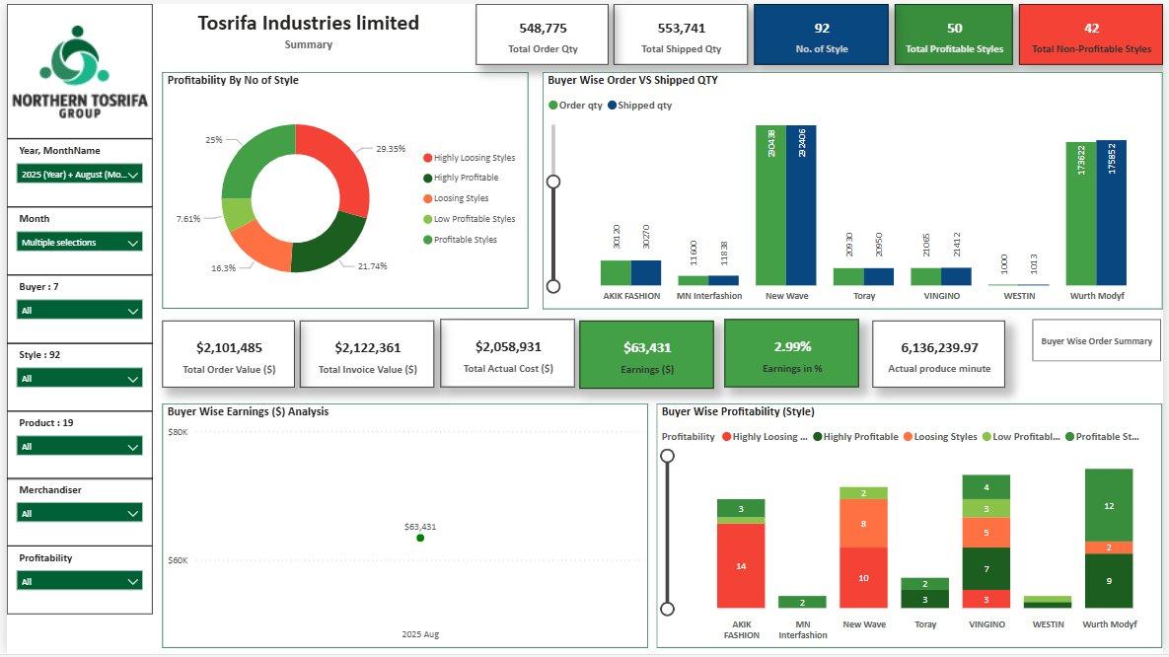Click Highly Loosing legend in Buyer Wise Profitability
Screen dimensions: 1169x657
765,437
